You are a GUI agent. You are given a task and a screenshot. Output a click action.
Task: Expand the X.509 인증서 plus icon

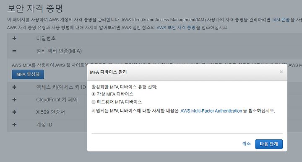pyautogui.click(x=14, y=112)
